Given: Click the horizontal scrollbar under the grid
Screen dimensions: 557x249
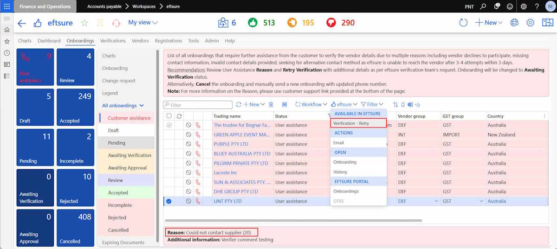Looking at the screenshot, I should pyautogui.click(x=293, y=221).
